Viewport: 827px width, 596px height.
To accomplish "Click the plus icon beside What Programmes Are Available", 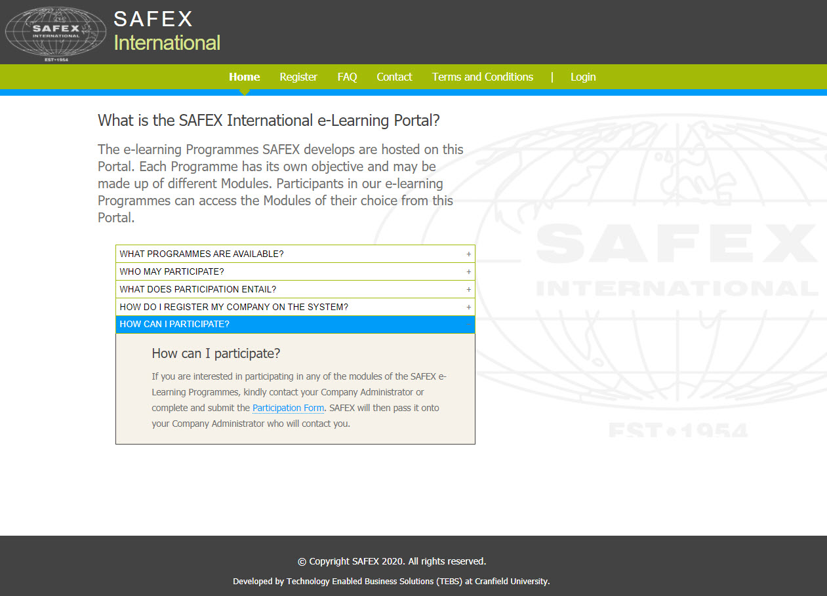I will pyautogui.click(x=468, y=254).
